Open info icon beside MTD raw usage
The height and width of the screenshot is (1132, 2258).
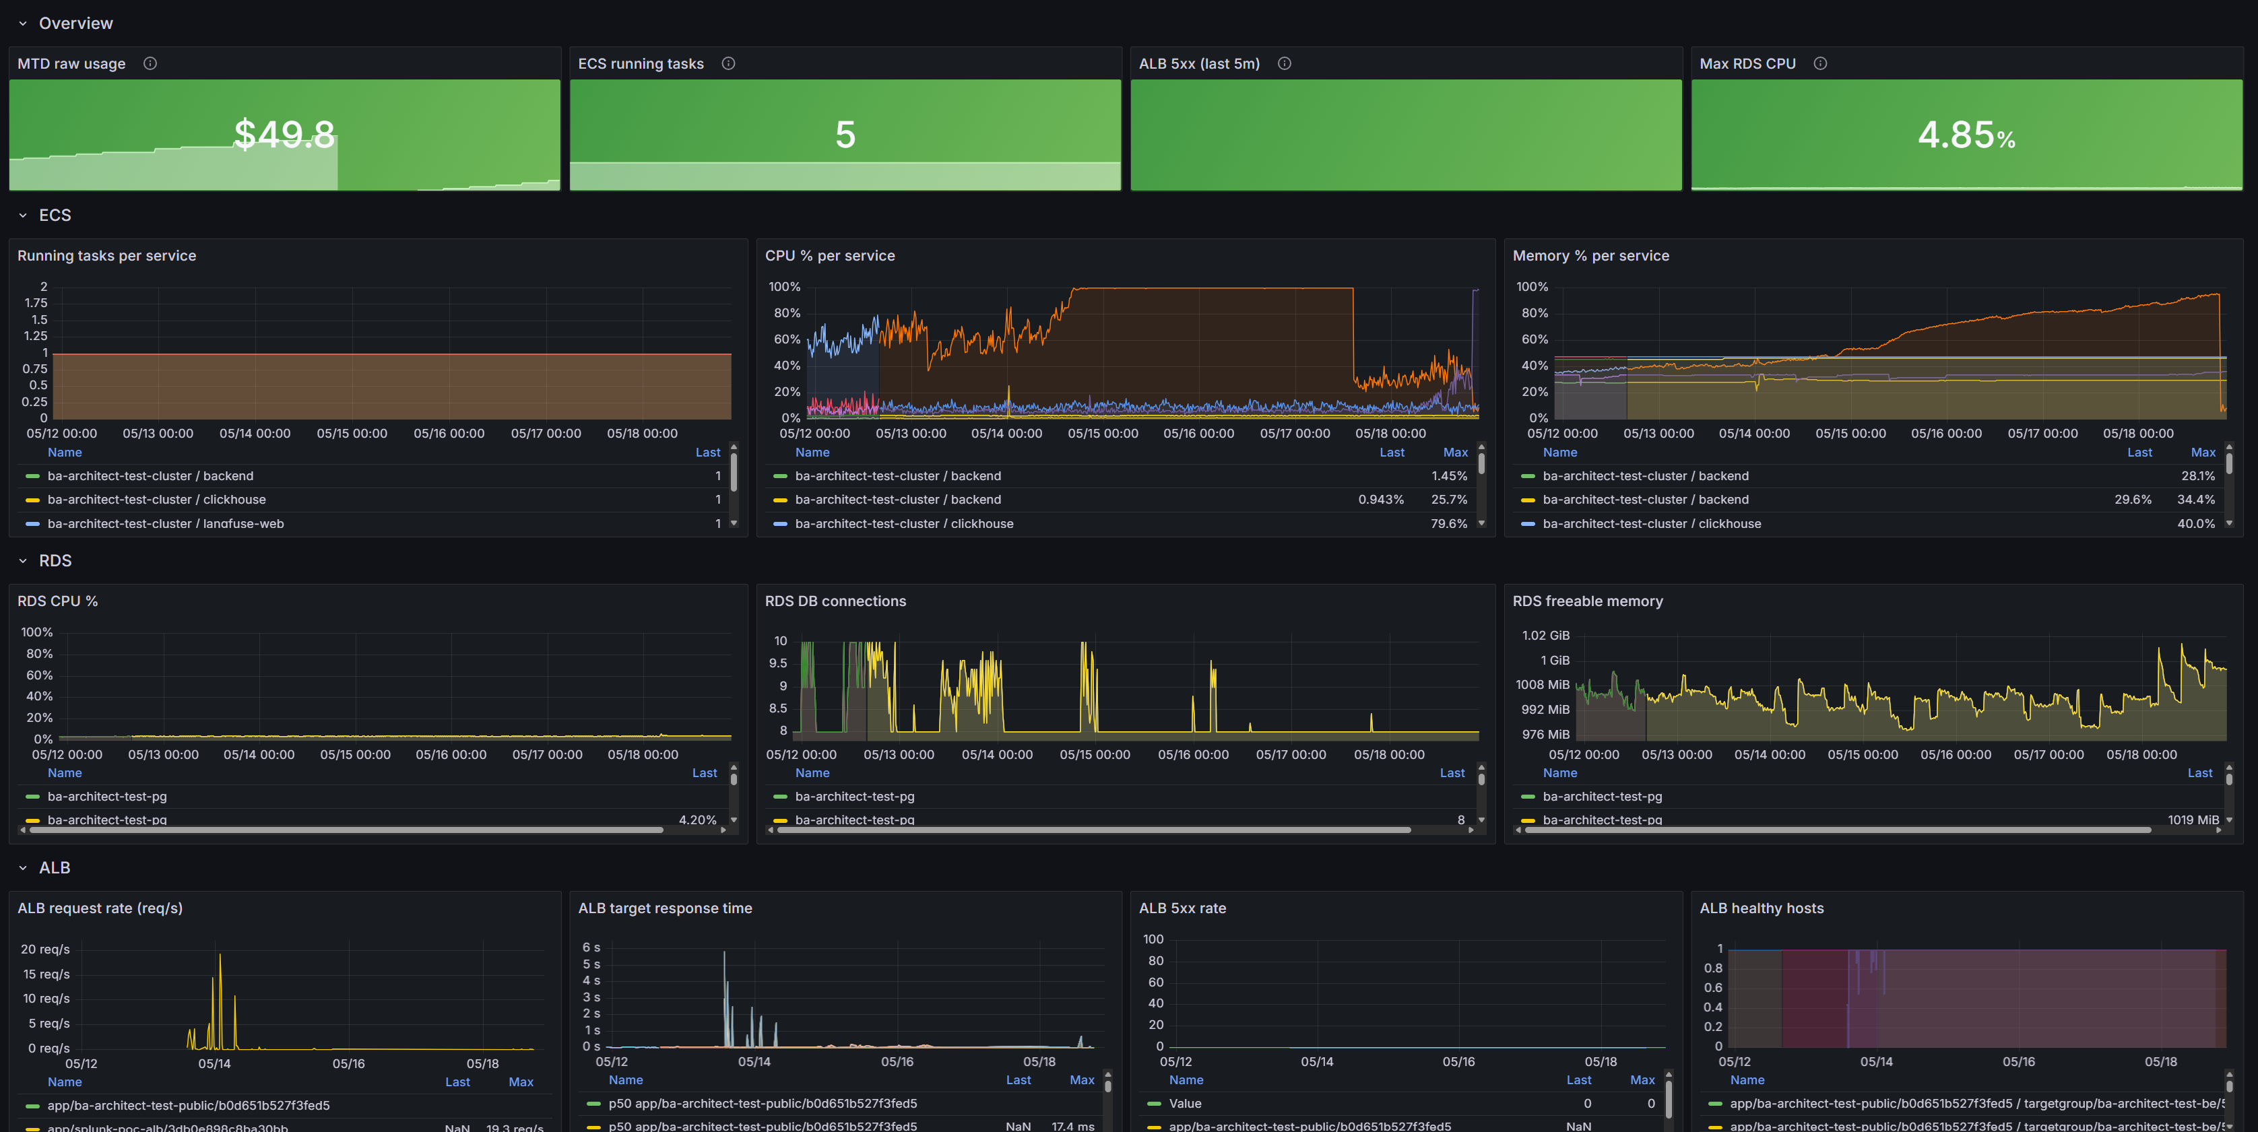tap(150, 63)
